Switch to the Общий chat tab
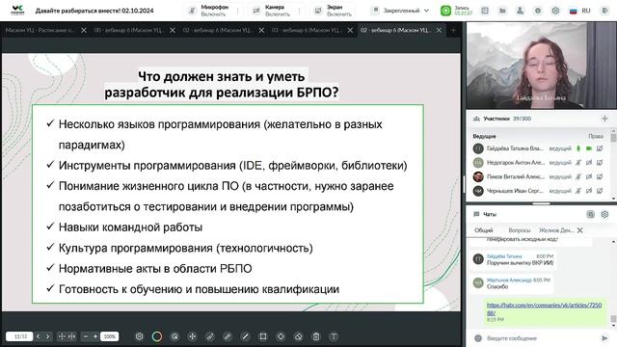This screenshot has height=347, width=617. tap(484, 230)
